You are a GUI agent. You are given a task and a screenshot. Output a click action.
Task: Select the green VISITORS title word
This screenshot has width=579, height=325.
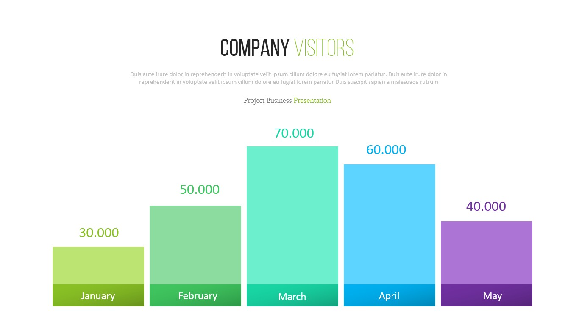click(324, 48)
